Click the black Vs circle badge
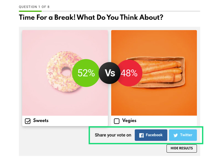The height and width of the screenshot is (157, 218). (110, 73)
